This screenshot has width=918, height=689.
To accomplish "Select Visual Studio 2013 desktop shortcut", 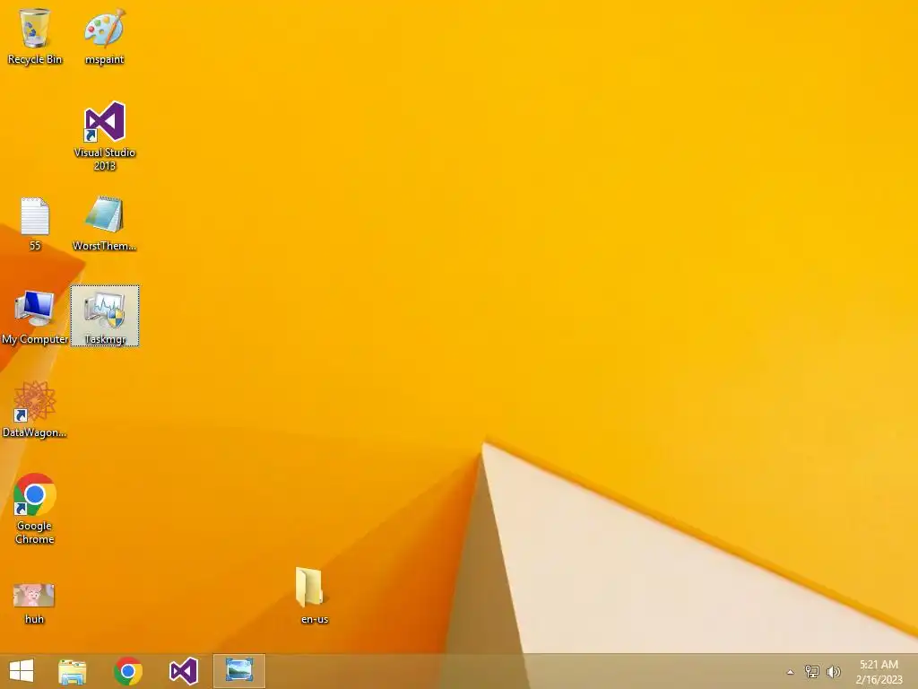I will point(104,136).
